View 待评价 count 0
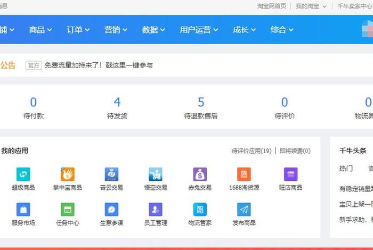373x250 pixels. 285,108
